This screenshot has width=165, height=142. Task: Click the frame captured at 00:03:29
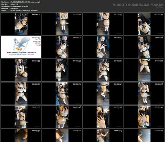(103, 117)
